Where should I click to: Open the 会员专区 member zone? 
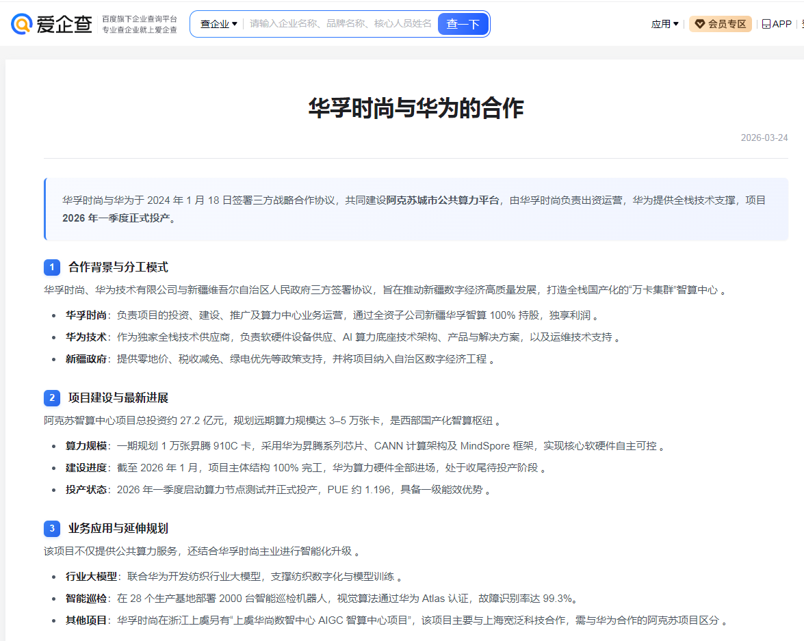(720, 24)
